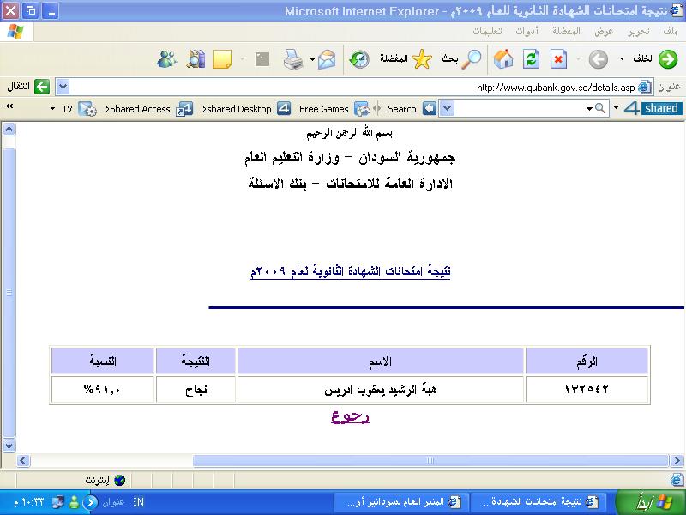This screenshot has width=686, height=515.
Task: Click the exam results title link
Action: click(x=350, y=271)
